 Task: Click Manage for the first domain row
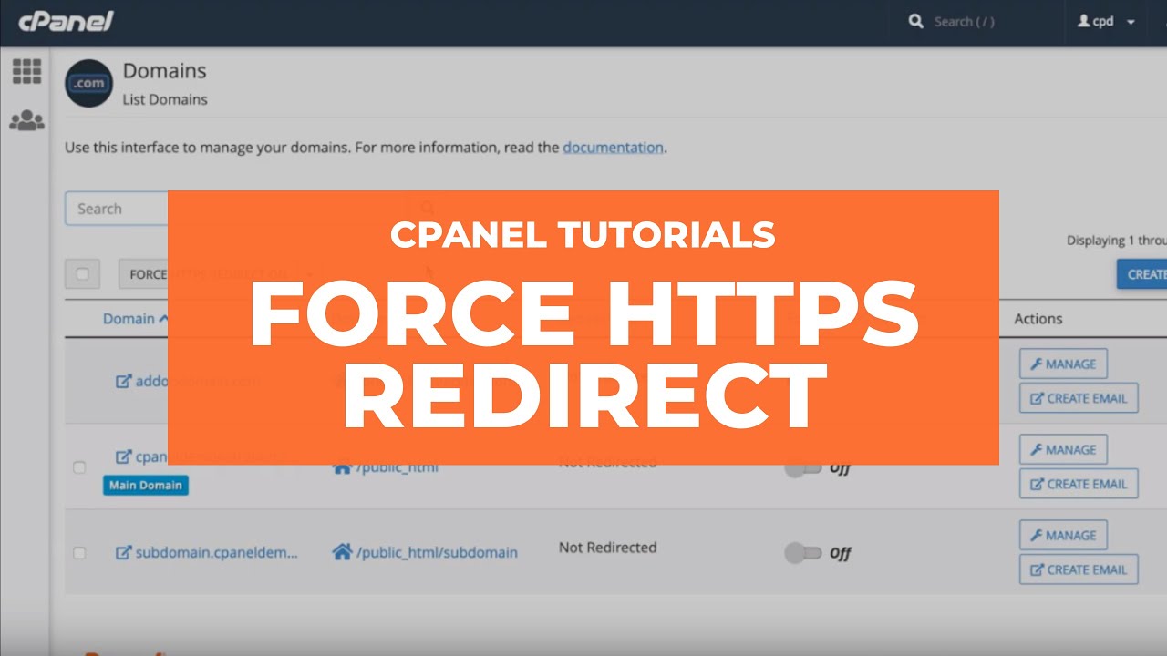tap(1063, 364)
